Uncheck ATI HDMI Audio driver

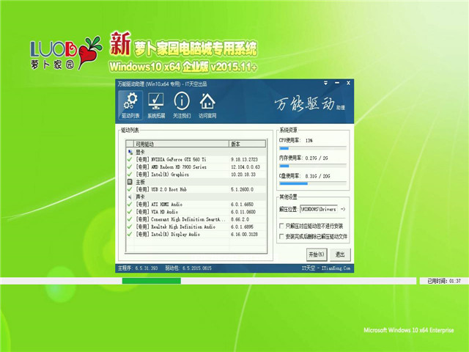[130, 205]
